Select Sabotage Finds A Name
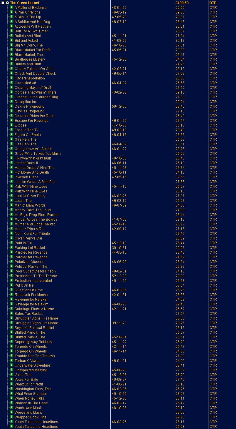The width and height of the screenshot is (236, 429). pyautogui.click(x=34, y=309)
